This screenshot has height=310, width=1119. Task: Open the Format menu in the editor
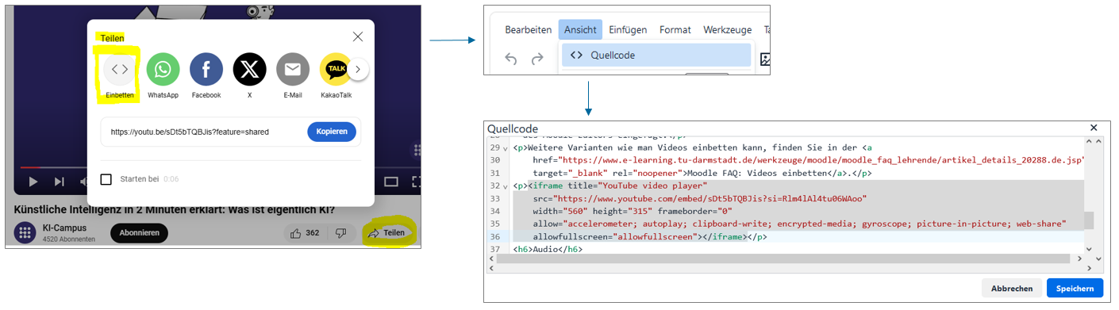pos(675,29)
